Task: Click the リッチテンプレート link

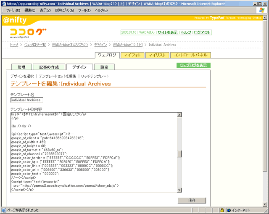Action: [96, 76]
